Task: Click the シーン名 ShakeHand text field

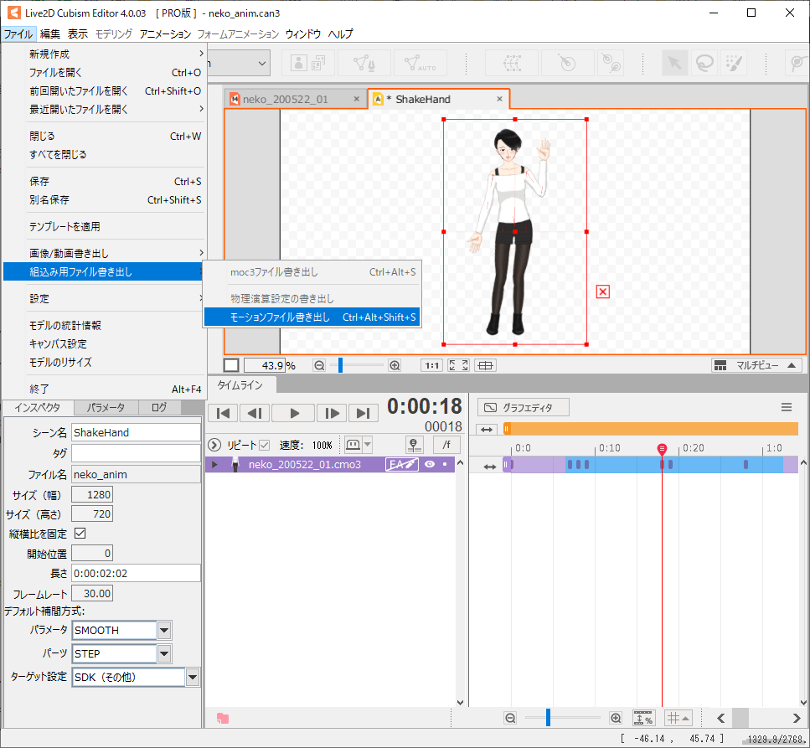Action: pos(136,432)
